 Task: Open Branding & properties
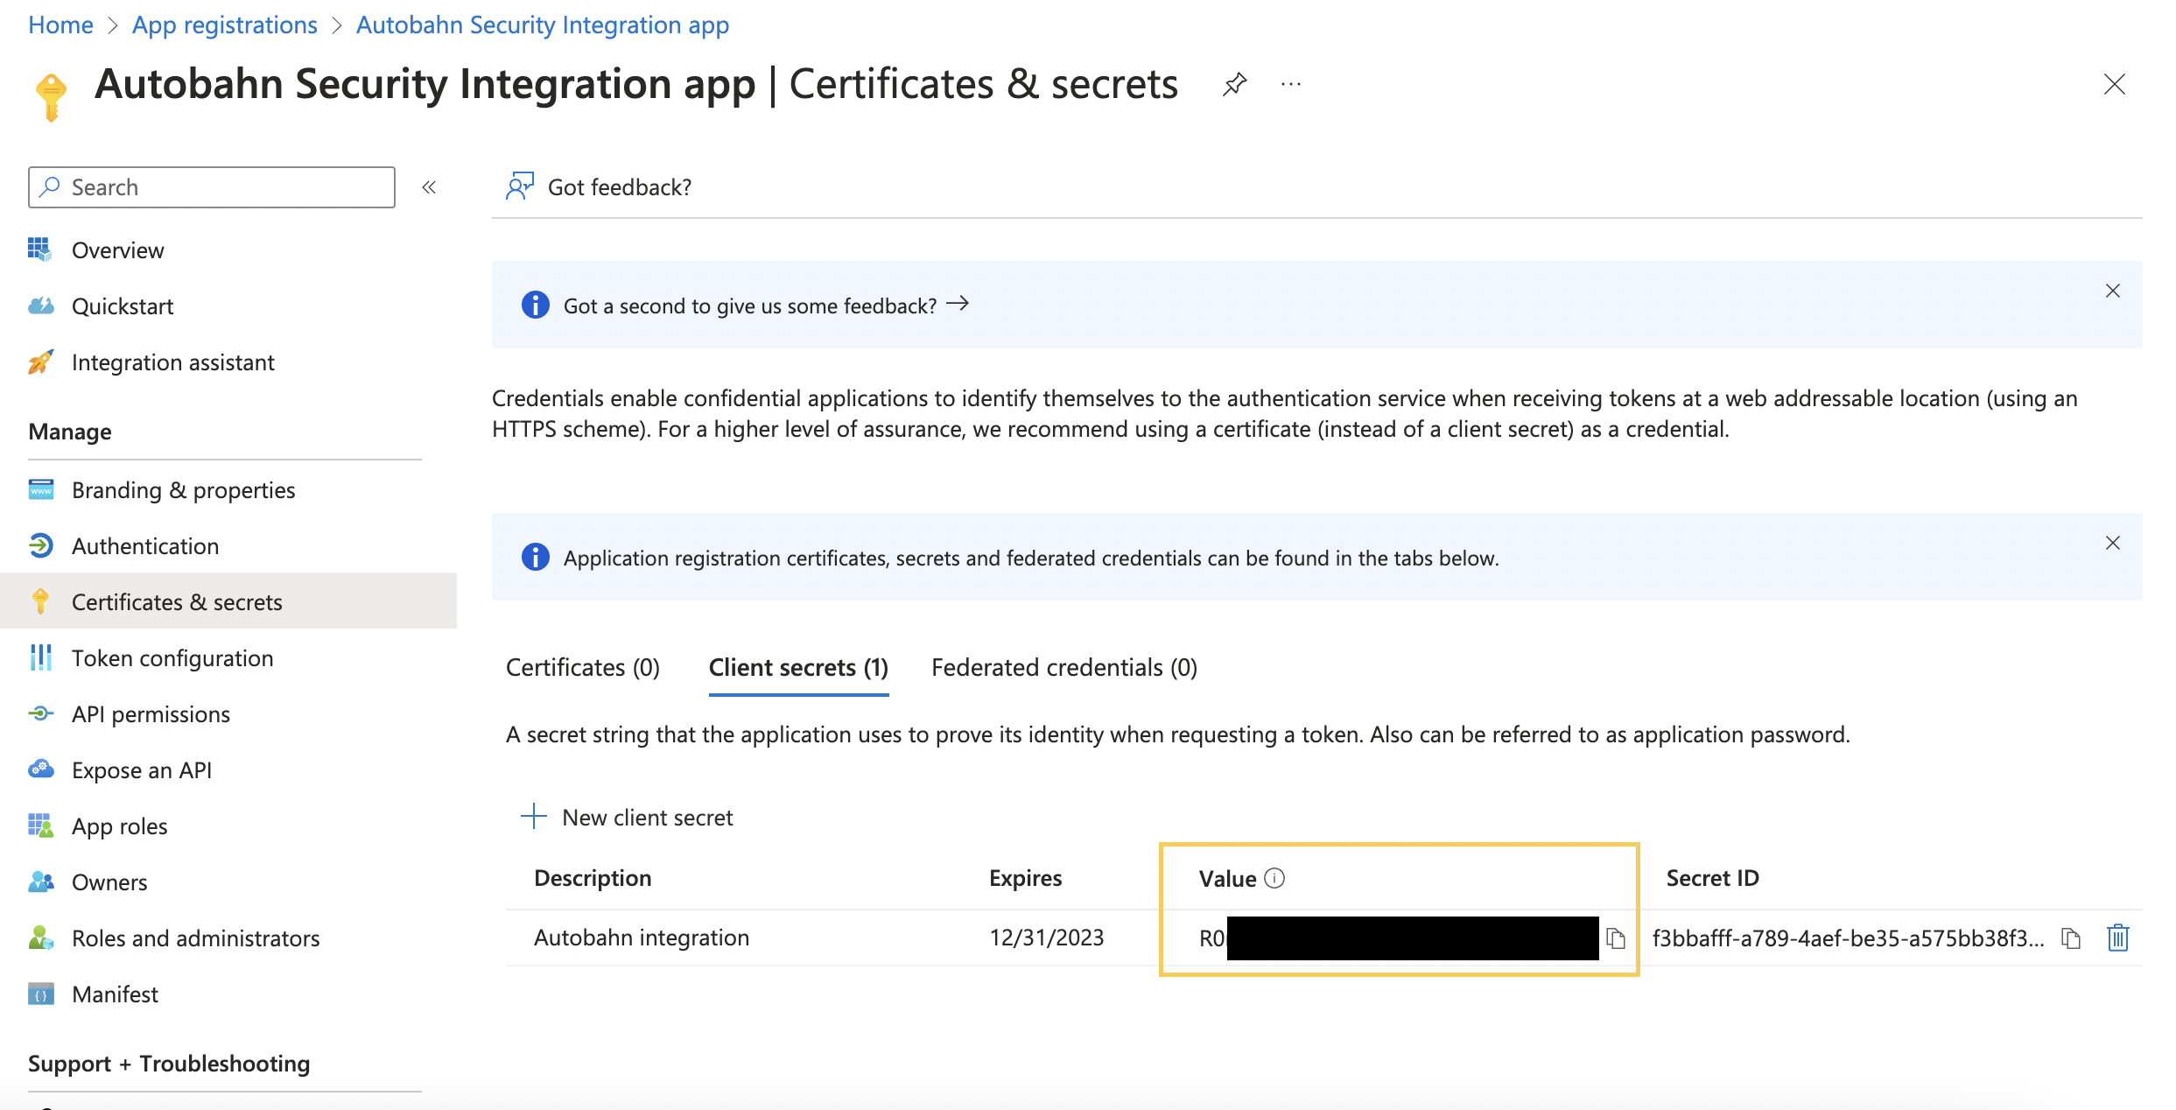point(184,490)
